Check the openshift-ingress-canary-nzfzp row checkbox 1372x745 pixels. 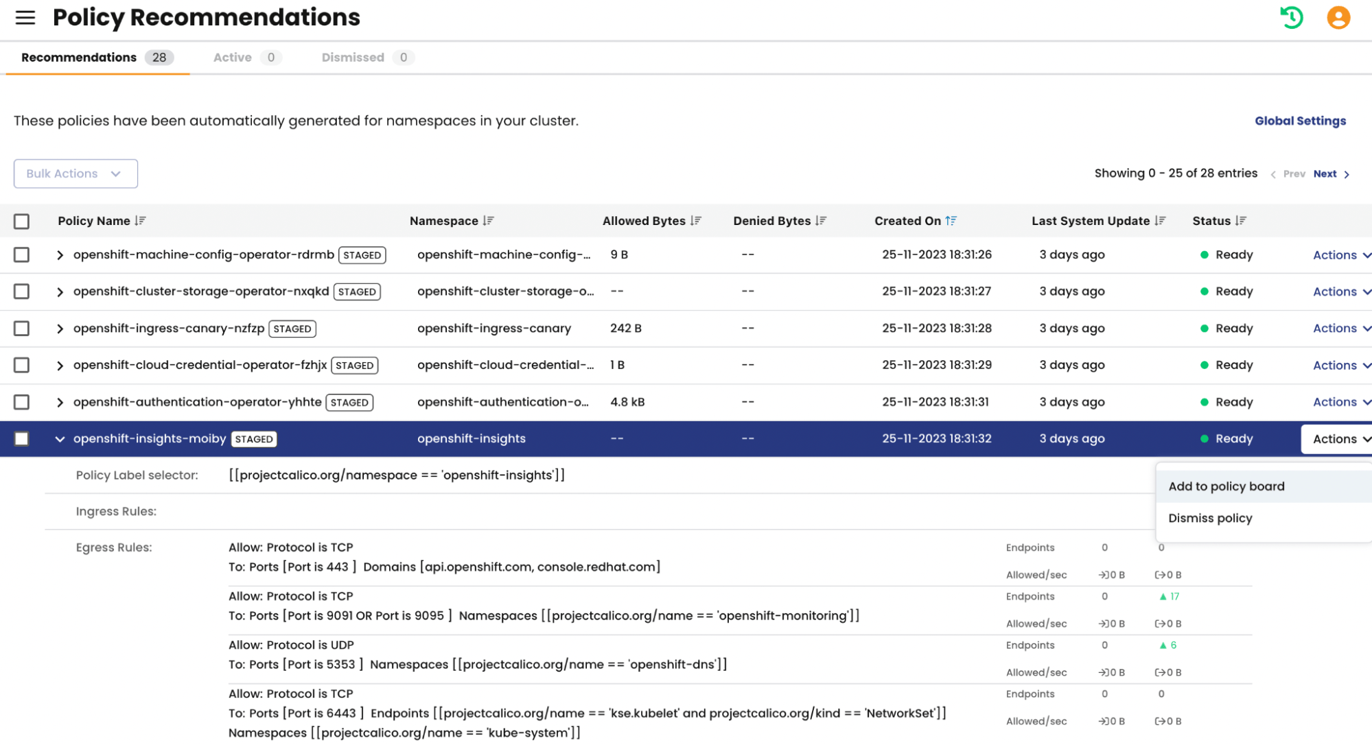tap(21, 328)
